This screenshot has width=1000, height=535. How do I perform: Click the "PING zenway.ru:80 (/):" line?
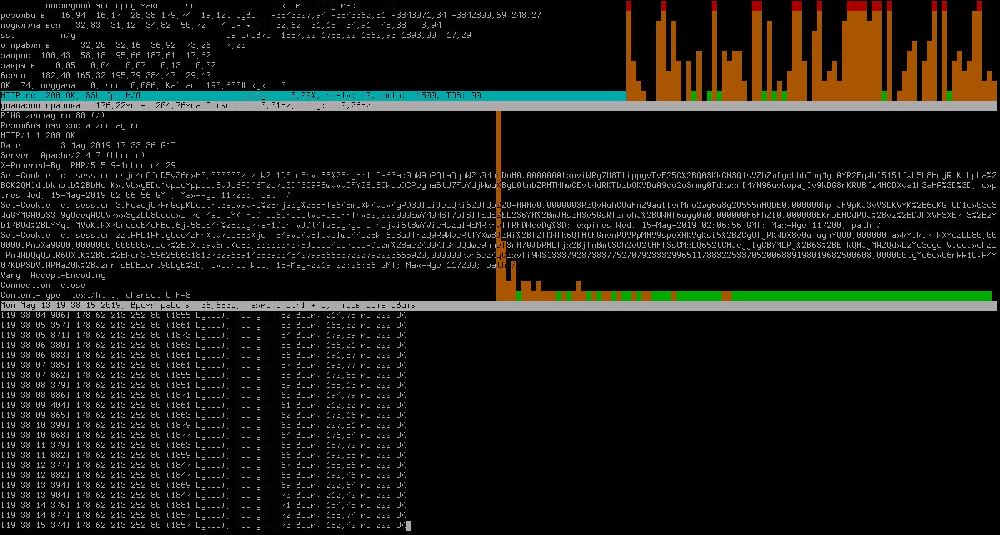coord(56,115)
